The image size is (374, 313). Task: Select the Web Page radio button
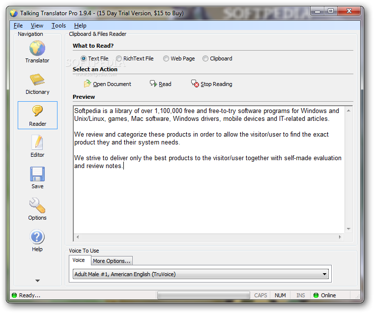(166, 58)
